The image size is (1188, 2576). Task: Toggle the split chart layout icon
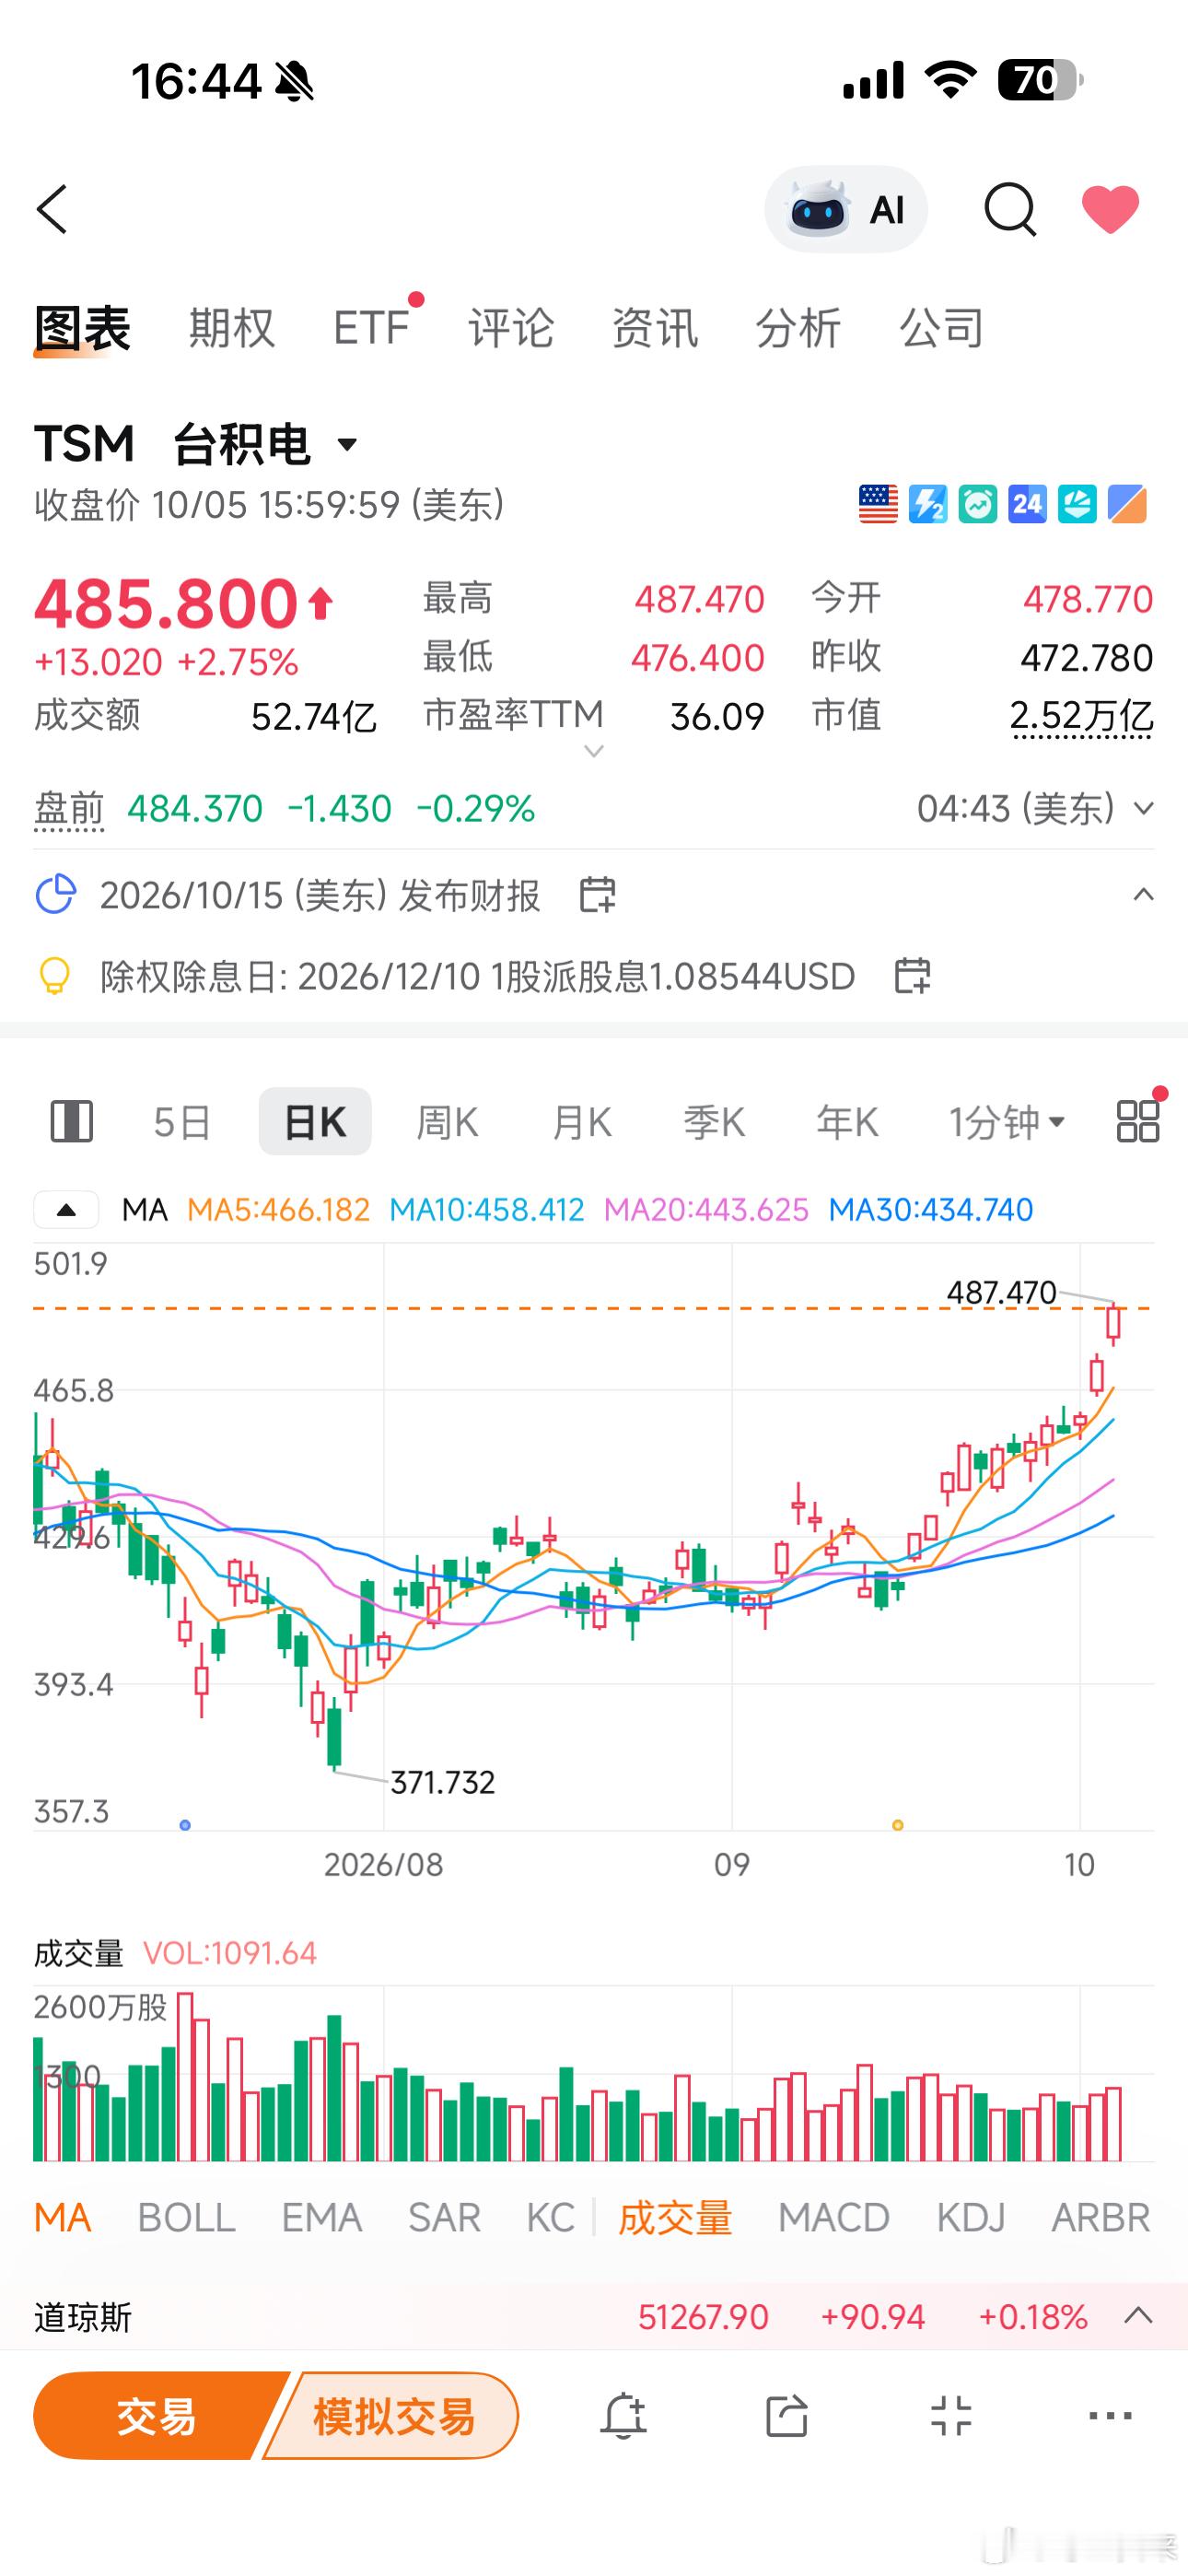point(72,1121)
